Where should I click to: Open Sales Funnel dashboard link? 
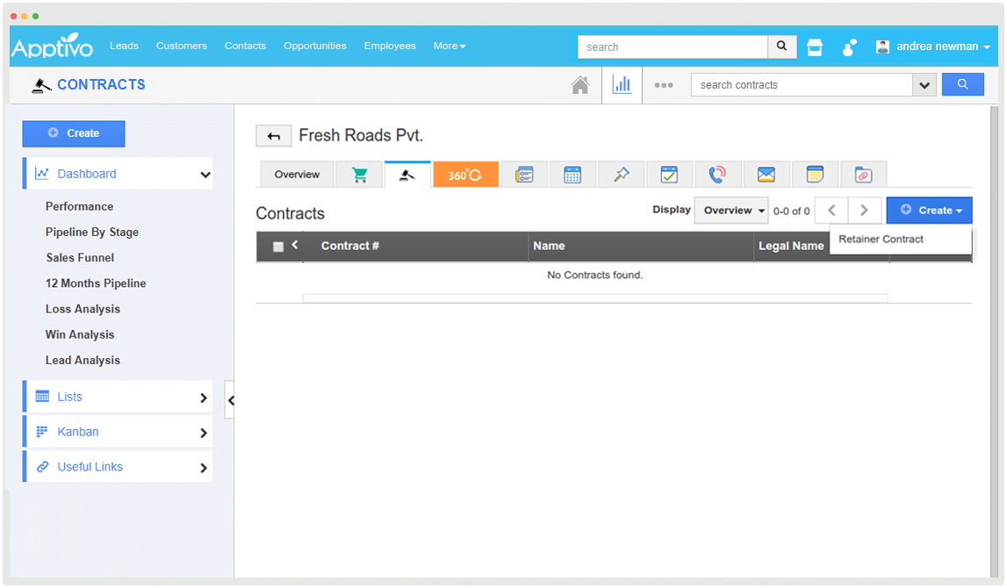pyautogui.click(x=80, y=258)
